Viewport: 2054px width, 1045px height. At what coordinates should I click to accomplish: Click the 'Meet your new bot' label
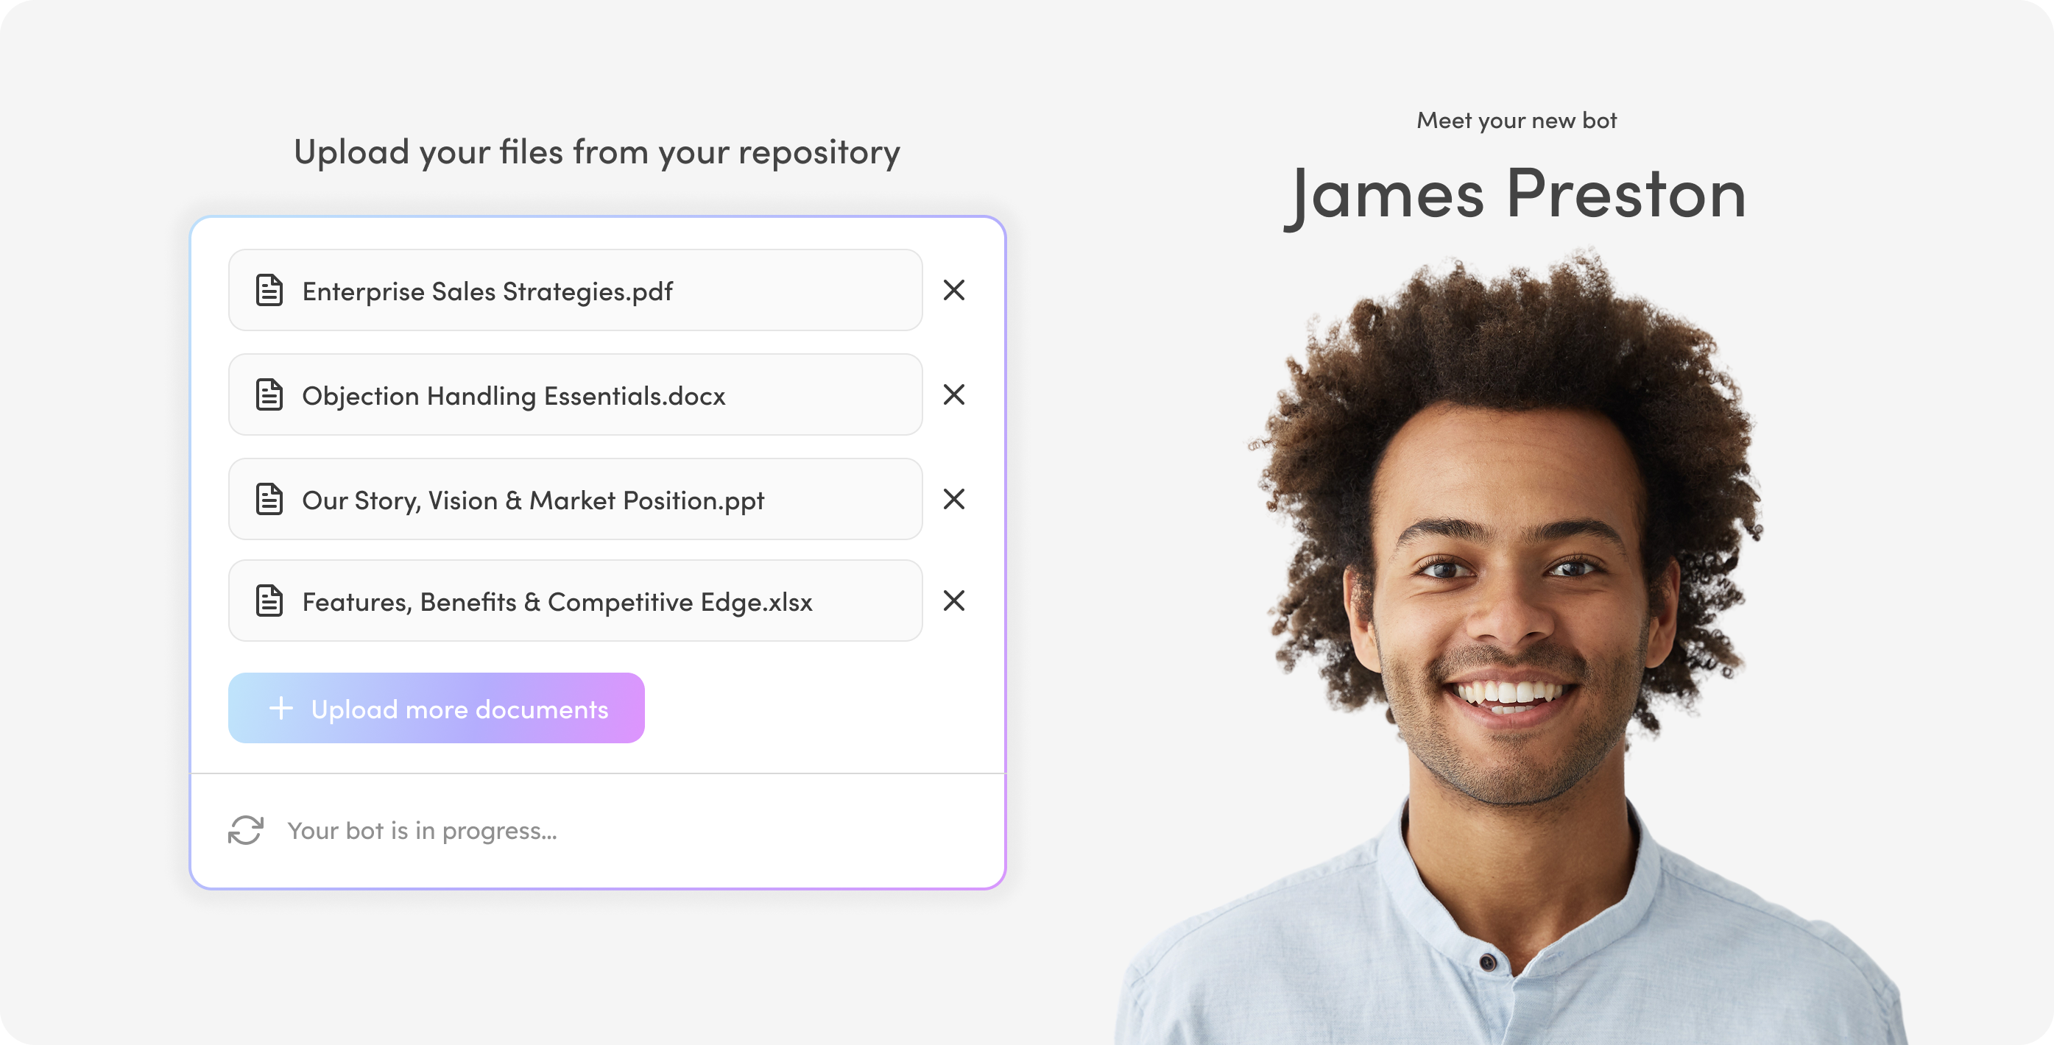pos(1517,121)
